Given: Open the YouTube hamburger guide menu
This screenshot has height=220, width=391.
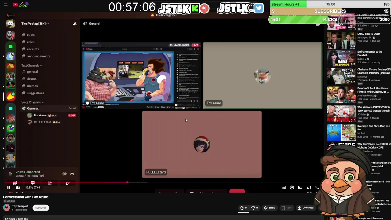Looking at the screenshot, I should tap(6, 5).
